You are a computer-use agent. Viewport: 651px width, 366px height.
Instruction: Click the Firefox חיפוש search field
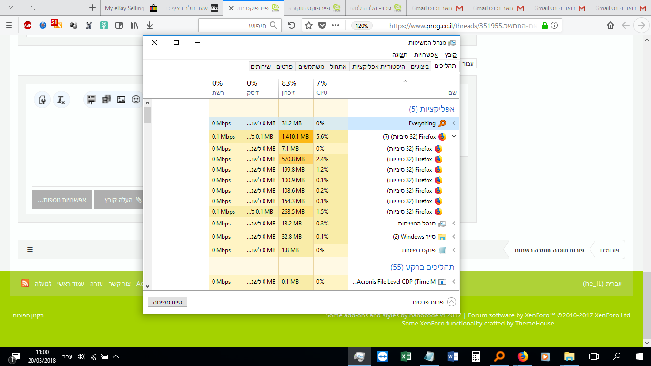click(x=240, y=25)
